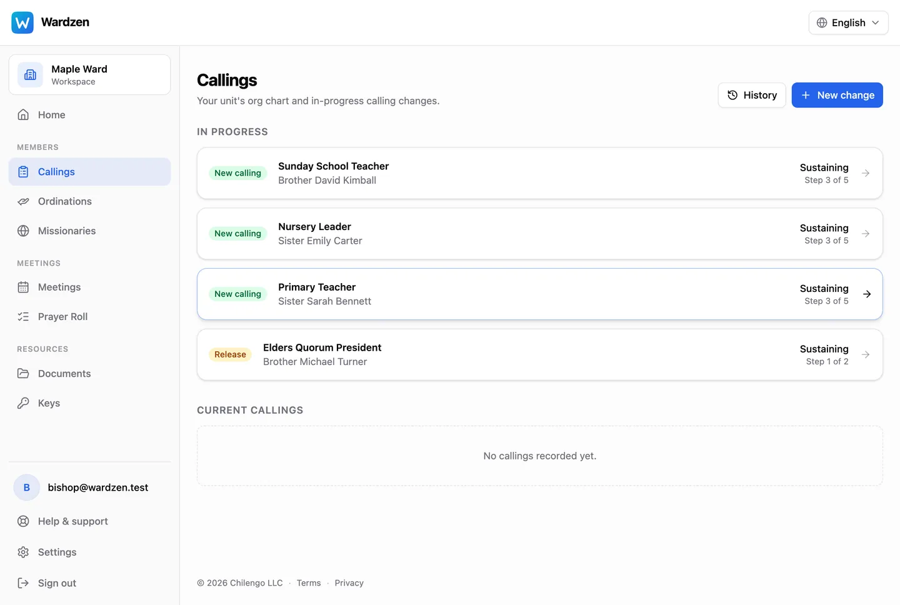This screenshot has height=605, width=900.
Task: Click No callings recorded yet message
Action: click(x=540, y=456)
